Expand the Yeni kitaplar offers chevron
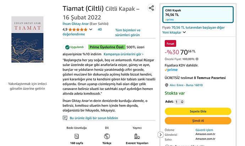Screen dimensions: 245x146 click(184, 32)
